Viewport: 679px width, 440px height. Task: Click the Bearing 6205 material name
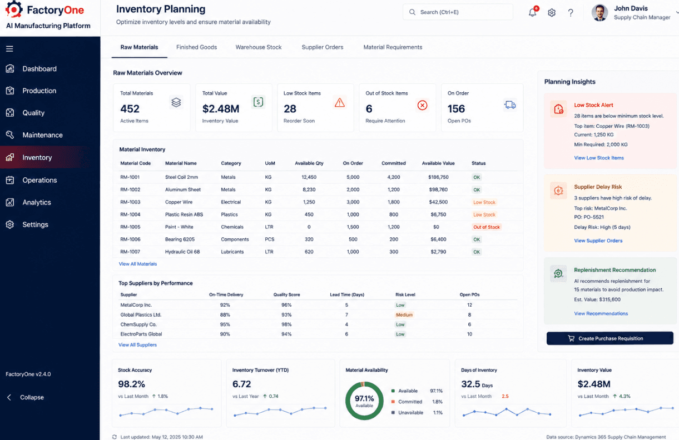click(181, 239)
